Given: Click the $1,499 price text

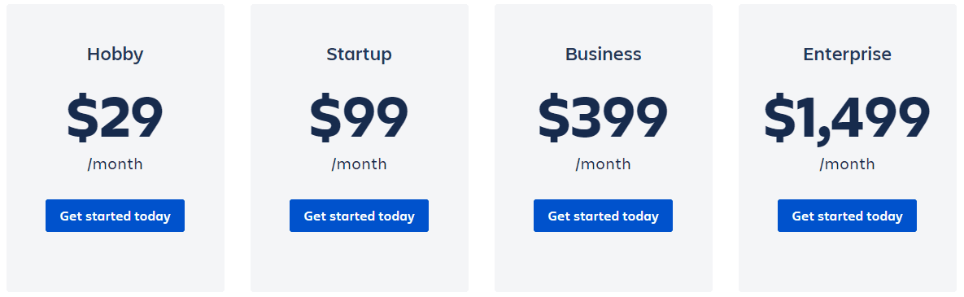Looking at the screenshot, I should 847,119.
